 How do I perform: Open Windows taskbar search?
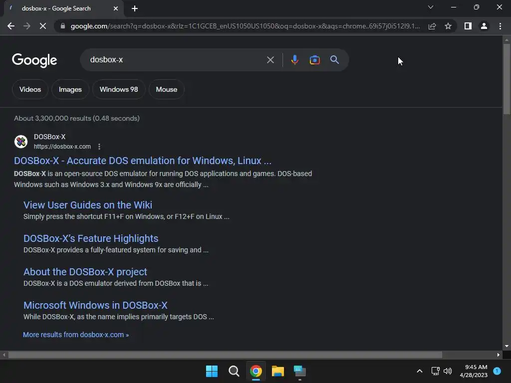tap(234, 371)
